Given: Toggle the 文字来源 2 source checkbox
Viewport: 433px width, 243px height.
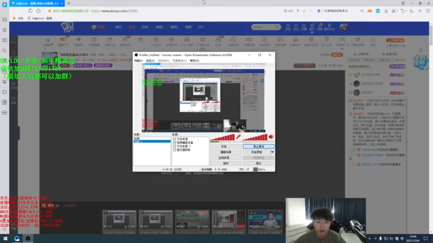Looking at the screenshot, I should 174,146.
